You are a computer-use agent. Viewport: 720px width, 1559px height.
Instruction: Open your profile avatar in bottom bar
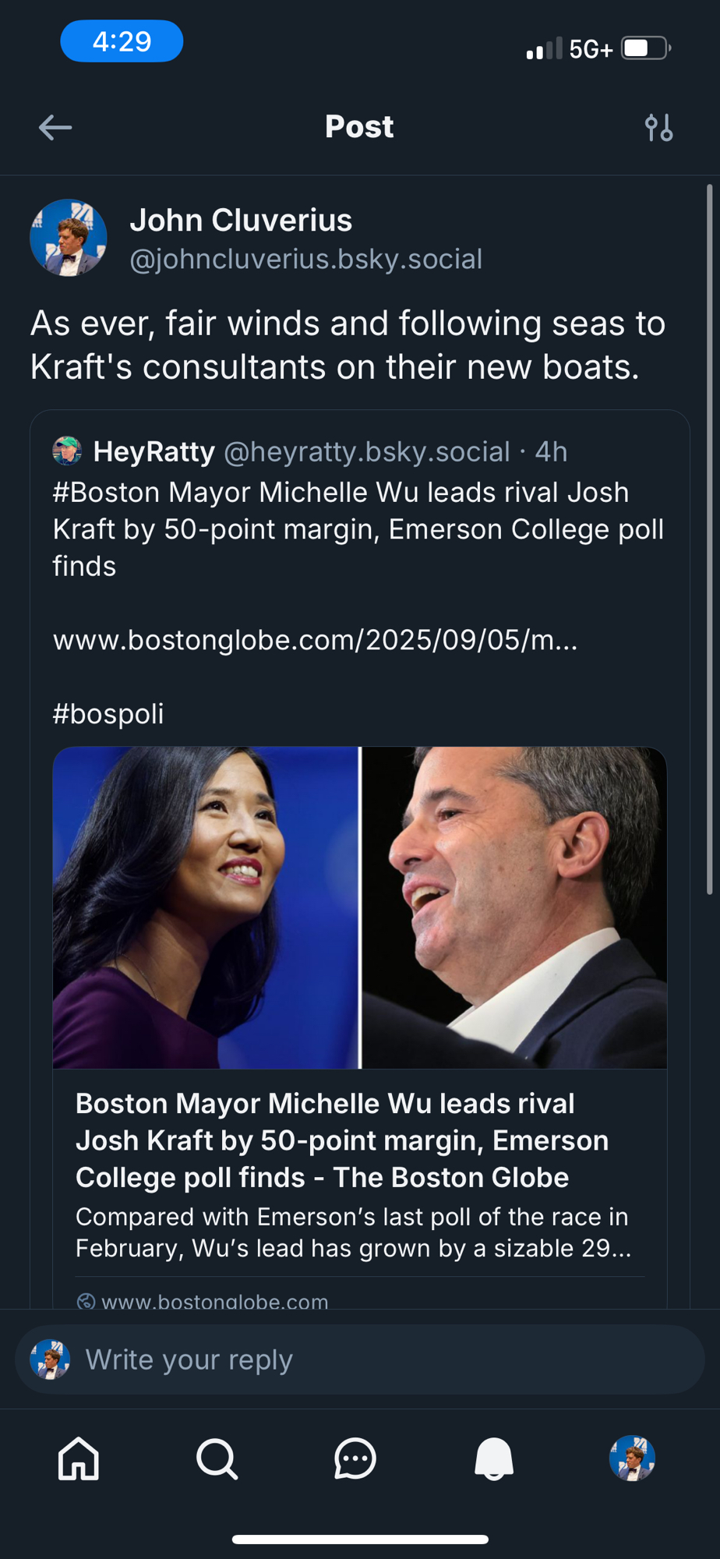[x=632, y=1458]
